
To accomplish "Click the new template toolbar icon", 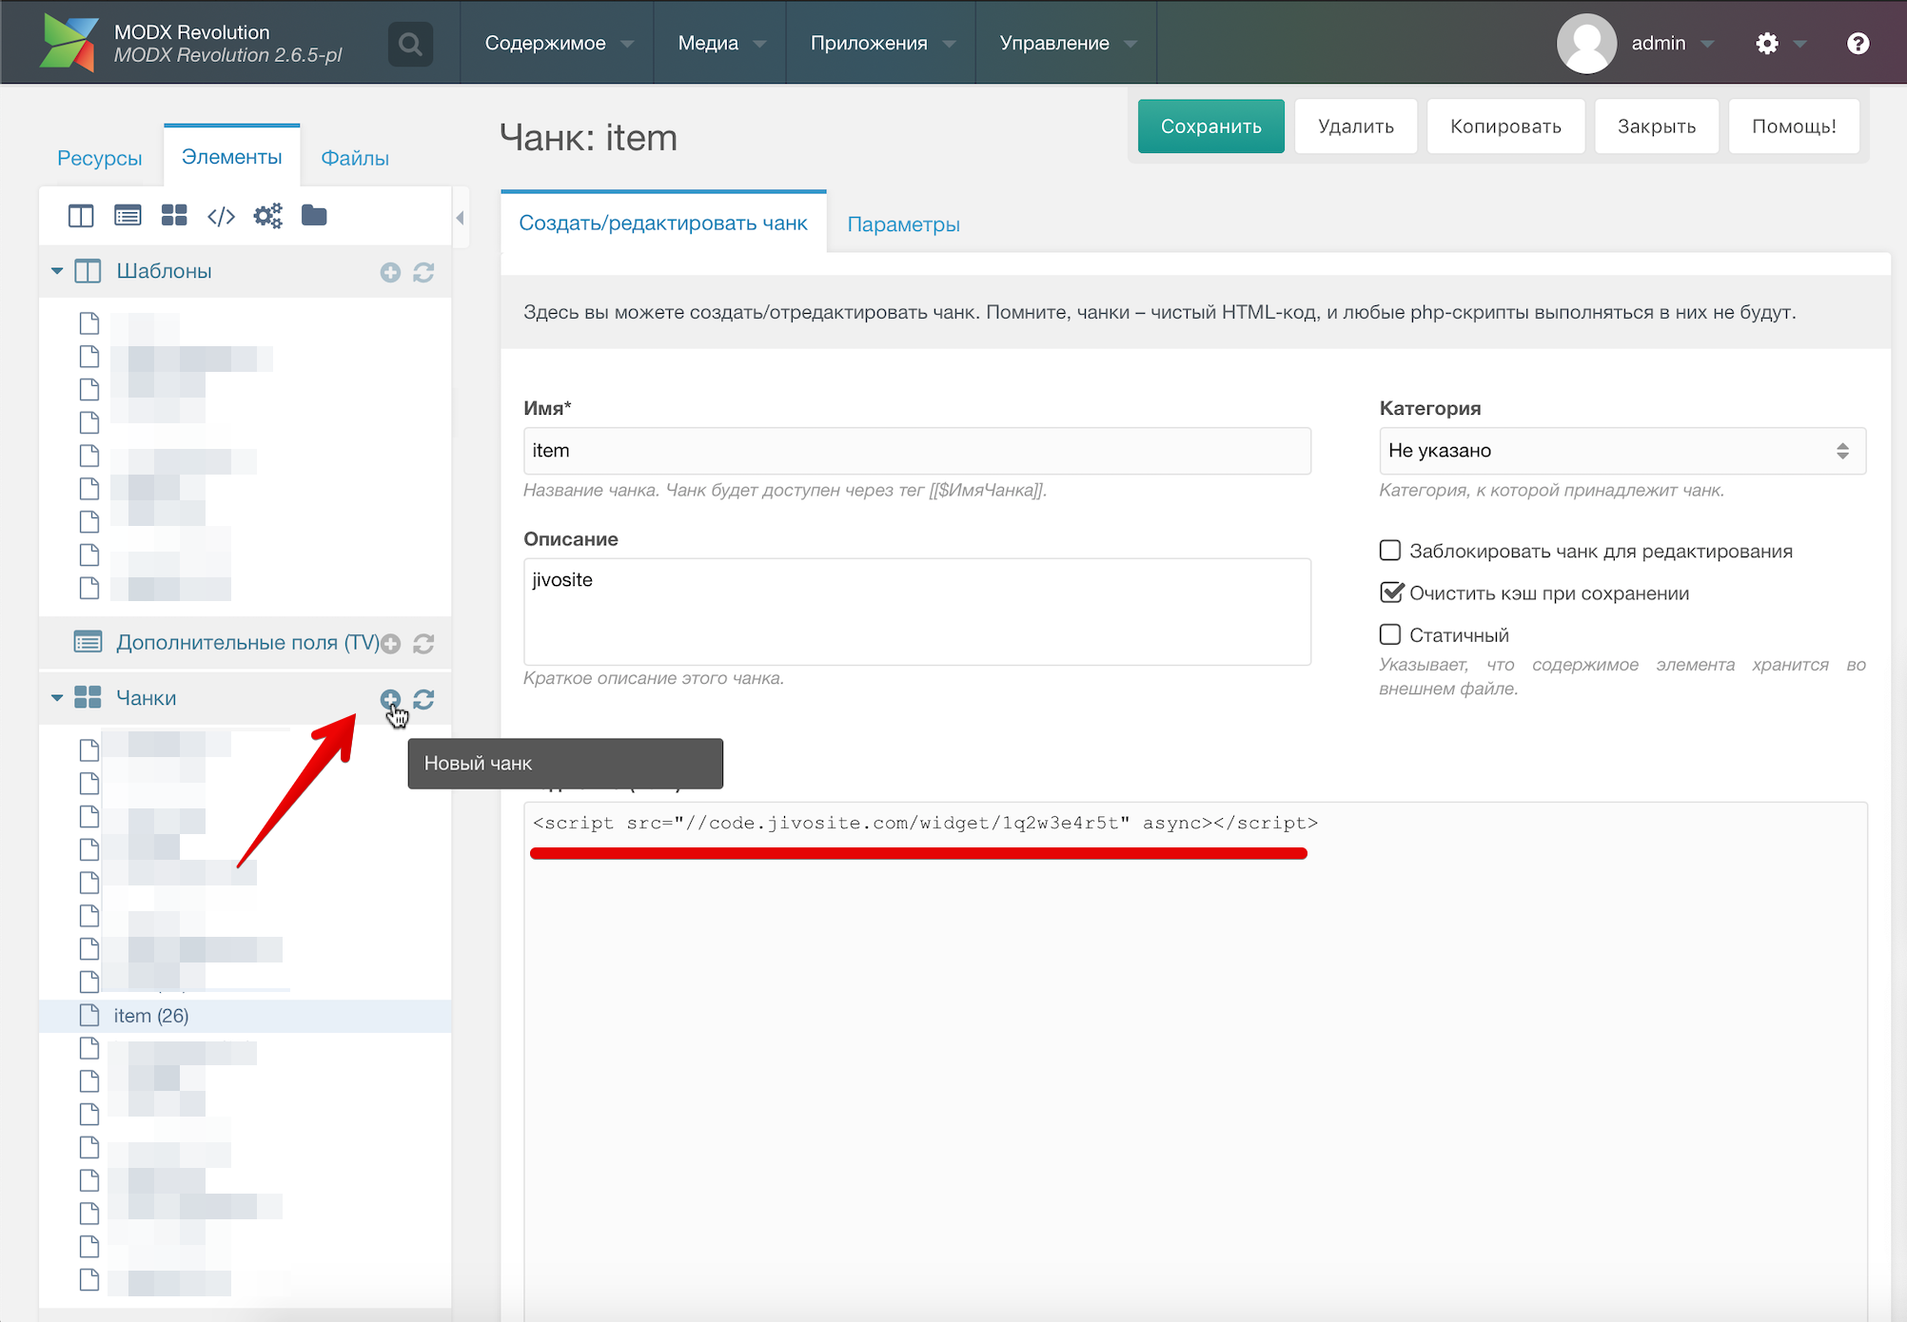I will point(81,216).
